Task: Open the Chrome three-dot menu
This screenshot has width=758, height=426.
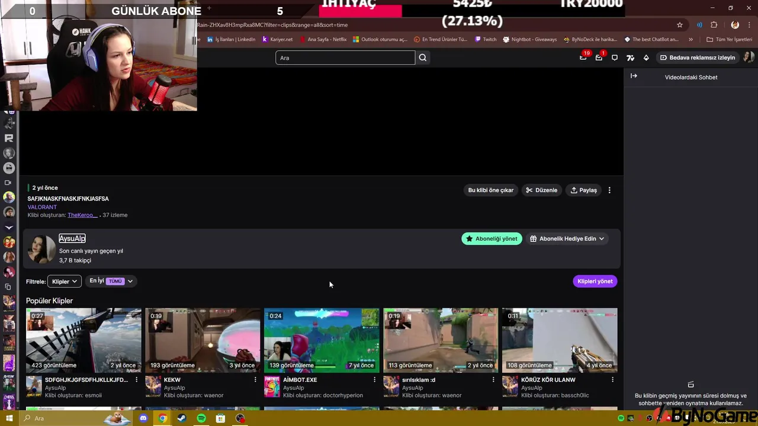Action: (750, 25)
